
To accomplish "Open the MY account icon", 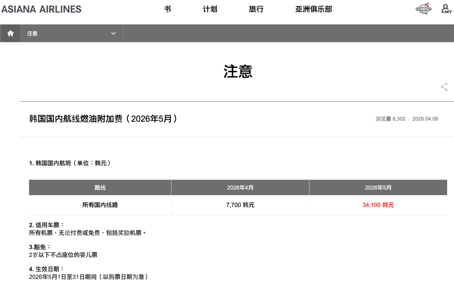I will point(446,9).
